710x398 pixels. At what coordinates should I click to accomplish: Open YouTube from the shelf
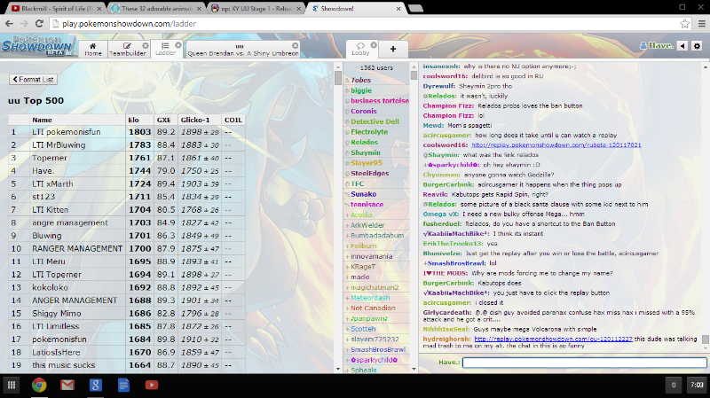point(152,385)
